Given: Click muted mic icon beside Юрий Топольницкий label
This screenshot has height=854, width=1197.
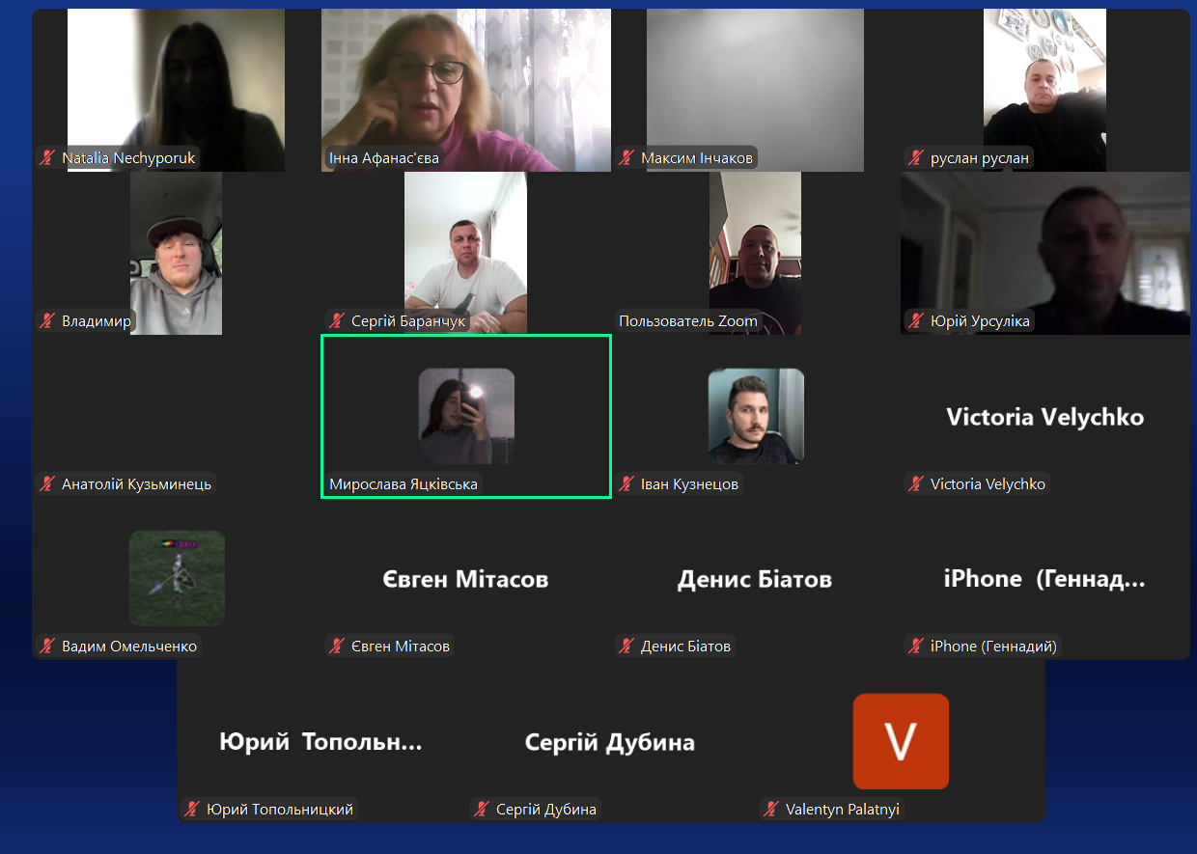Looking at the screenshot, I should click(x=192, y=809).
